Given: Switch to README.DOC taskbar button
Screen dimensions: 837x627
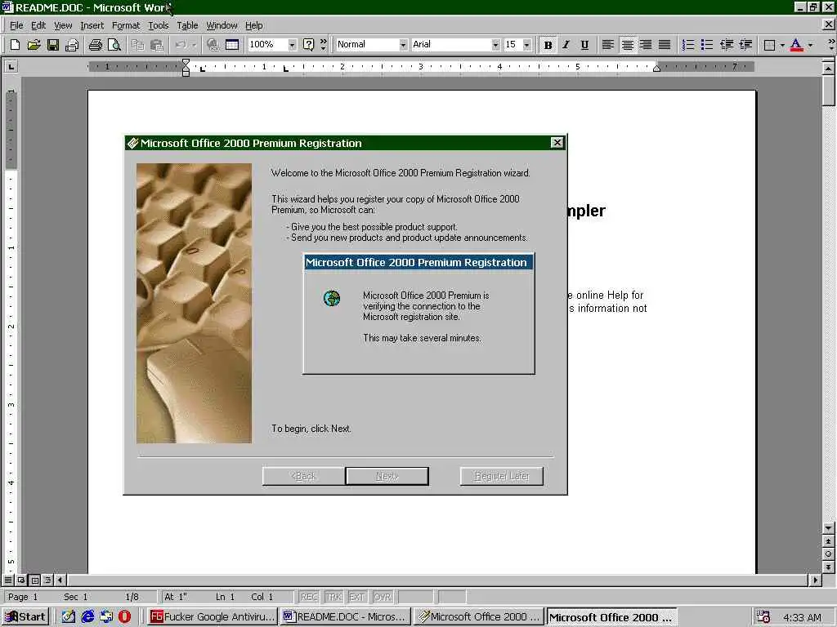Looking at the screenshot, I should pos(346,617).
